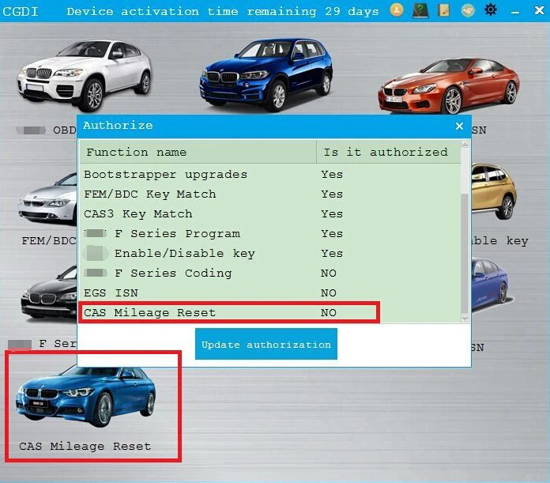
Task: Select the 'F Series Coding' row
Action: [269, 273]
